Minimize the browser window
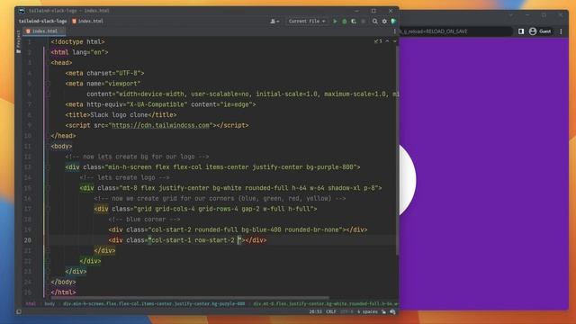Image resolution: width=576 pixels, height=324 pixels. (527, 15)
